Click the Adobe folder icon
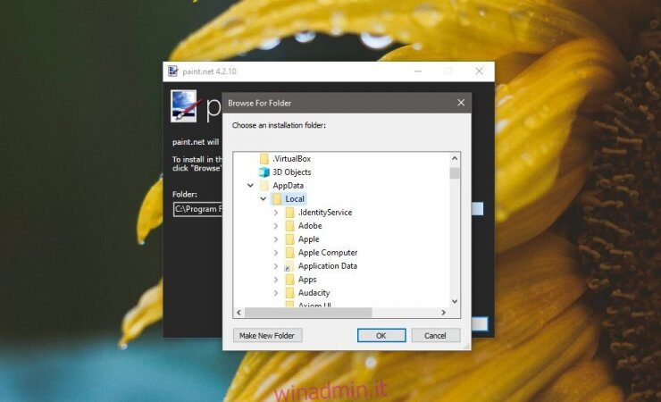Image resolution: width=661 pixels, height=402 pixels. [289, 226]
